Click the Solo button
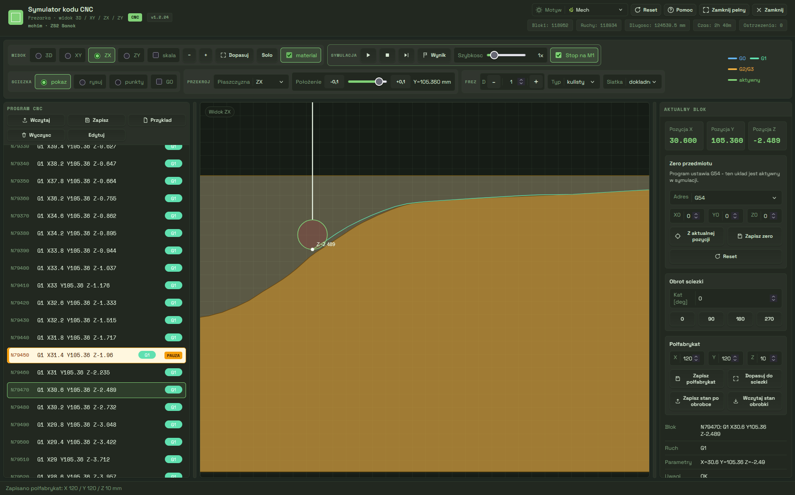795x495 pixels. pyautogui.click(x=267, y=55)
